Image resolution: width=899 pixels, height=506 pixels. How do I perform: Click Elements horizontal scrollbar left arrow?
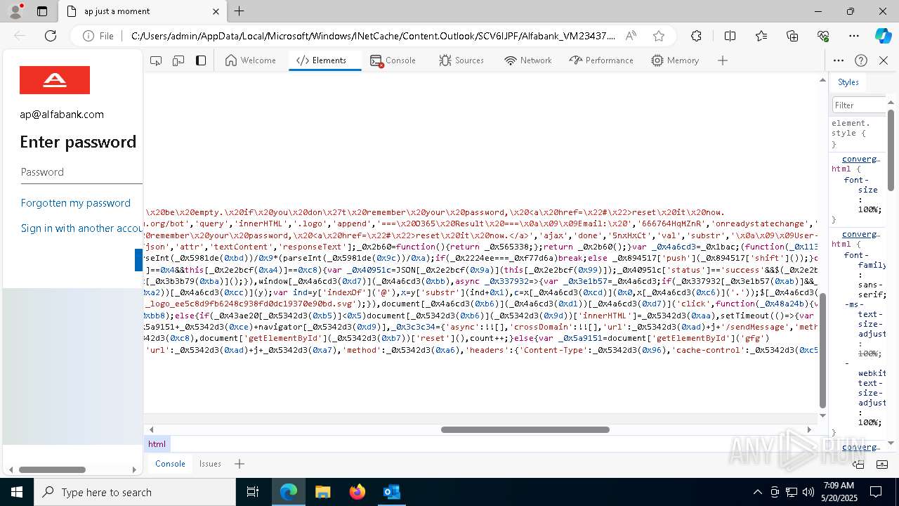(151, 429)
